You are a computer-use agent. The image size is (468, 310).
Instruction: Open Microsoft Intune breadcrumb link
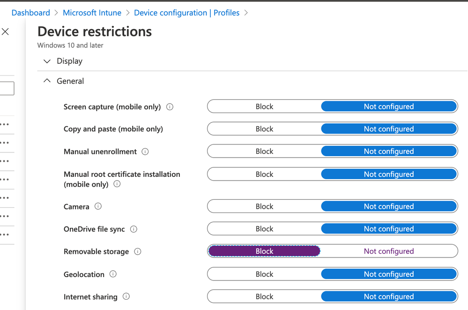(x=92, y=13)
